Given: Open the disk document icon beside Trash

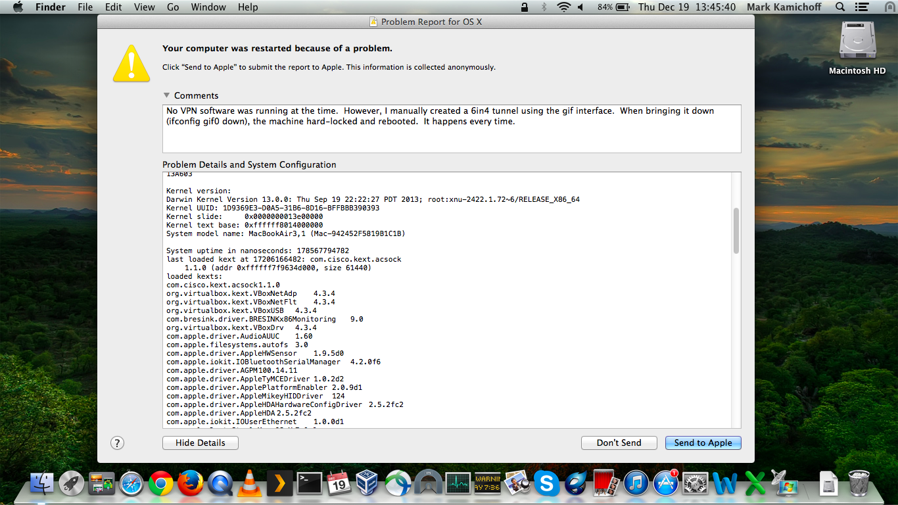Looking at the screenshot, I should pos(829,483).
